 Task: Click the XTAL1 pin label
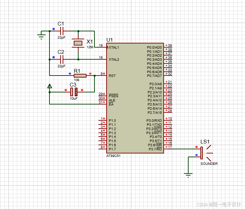114,48
